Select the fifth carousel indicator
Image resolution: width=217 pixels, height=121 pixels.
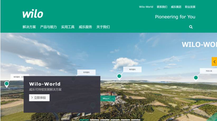pyautogui.click(x=125, y=120)
